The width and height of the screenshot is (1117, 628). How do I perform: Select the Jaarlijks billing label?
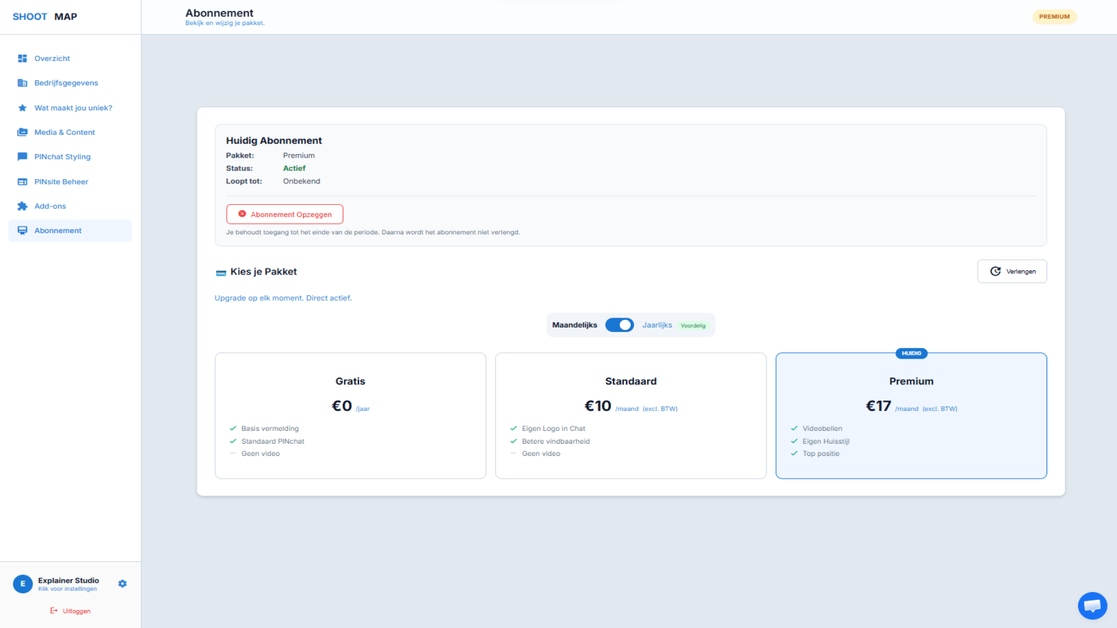pyautogui.click(x=657, y=325)
